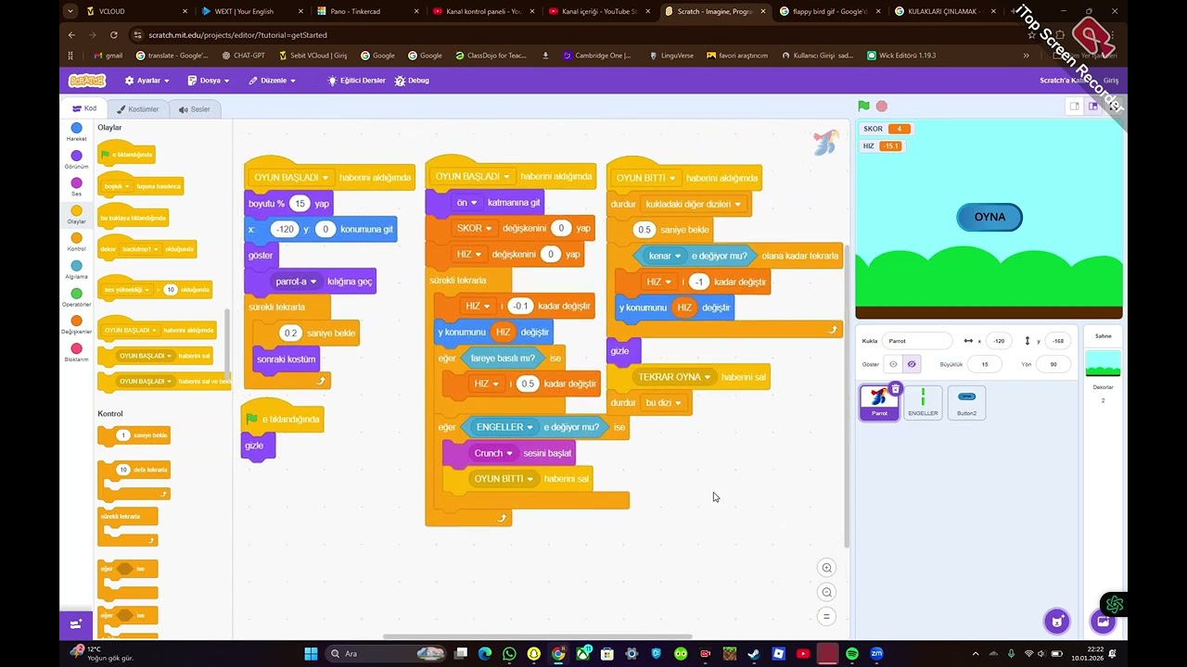This screenshot has height=667, width=1187.
Task: Switch to the flappy bird gif browser tab
Action: (x=830, y=11)
